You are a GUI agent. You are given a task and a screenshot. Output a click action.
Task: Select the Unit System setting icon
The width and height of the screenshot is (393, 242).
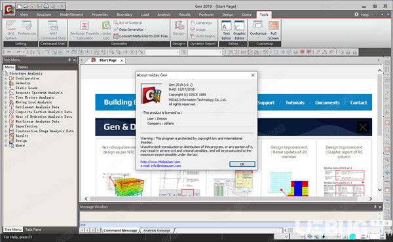click(10, 30)
